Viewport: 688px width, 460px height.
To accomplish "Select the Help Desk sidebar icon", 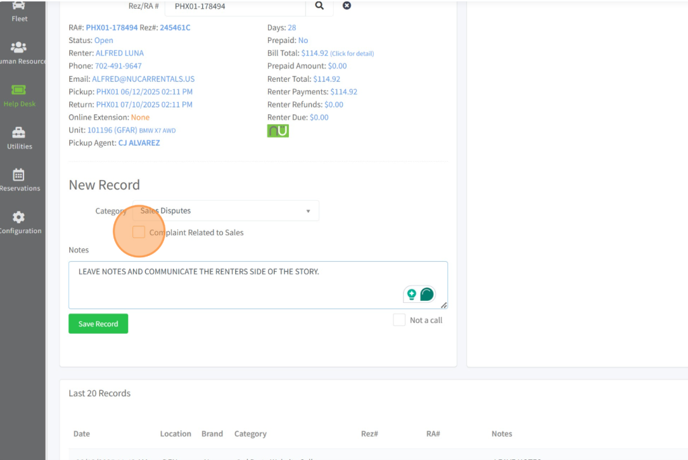I will point(19,95).
